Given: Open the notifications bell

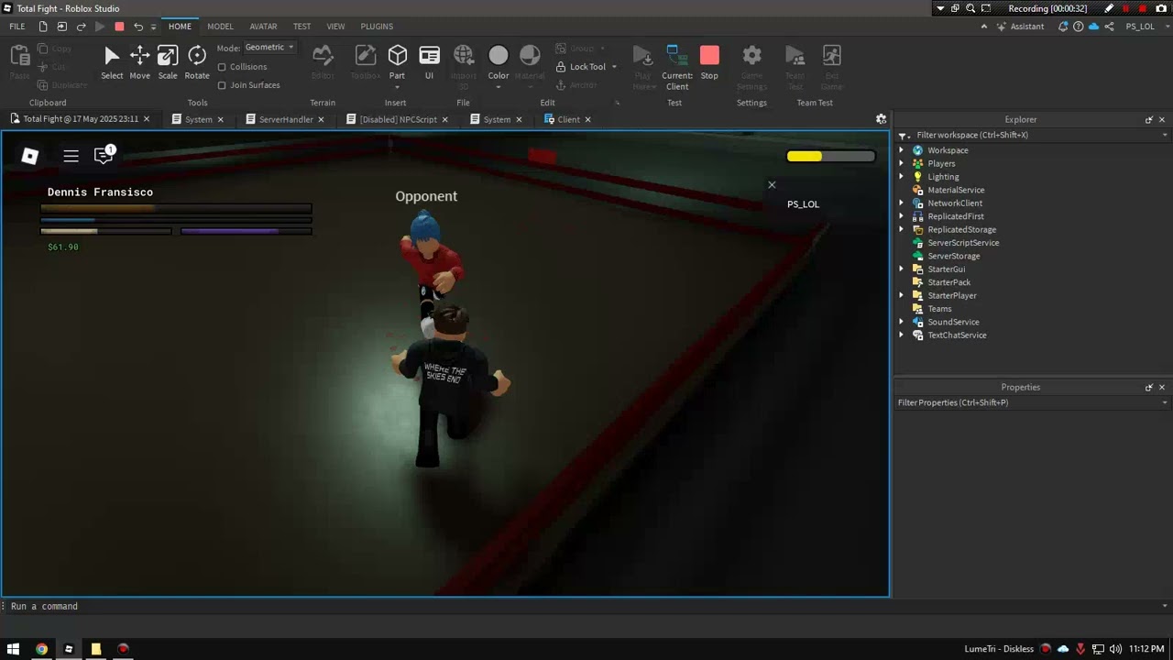Looking at the screenshot, I should [1063, 27].
